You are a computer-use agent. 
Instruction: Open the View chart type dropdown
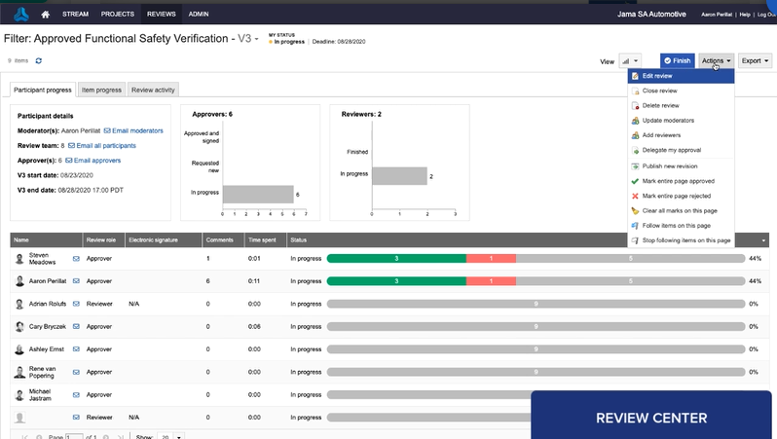(x=630, y=61)
